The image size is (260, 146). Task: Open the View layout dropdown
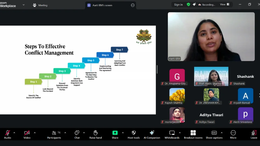pyautogui.click(x=225, y=4)
